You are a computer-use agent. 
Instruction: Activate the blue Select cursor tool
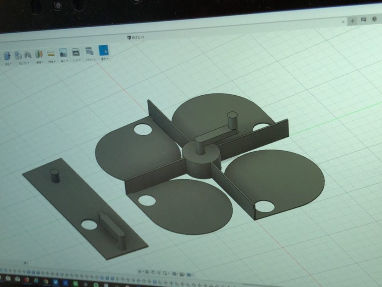point(103,50)
